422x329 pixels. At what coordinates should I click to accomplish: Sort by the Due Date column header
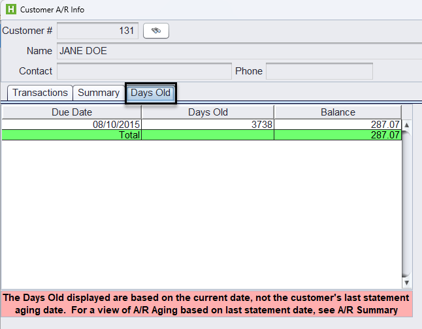72,112
